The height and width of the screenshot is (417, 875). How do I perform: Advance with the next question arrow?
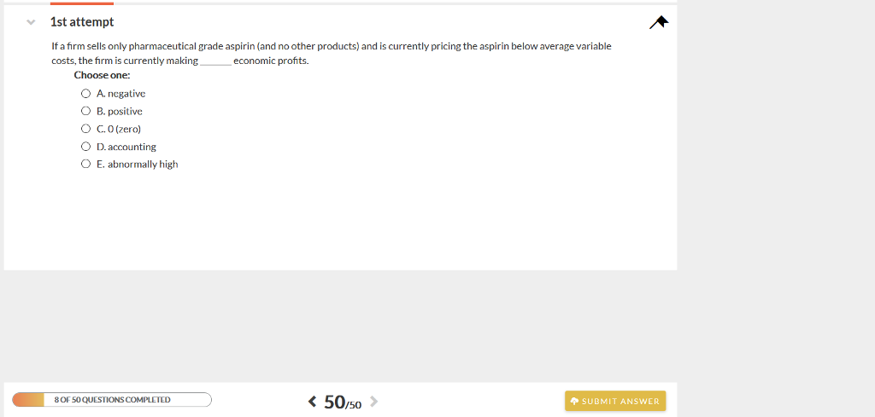click(373, 402)
